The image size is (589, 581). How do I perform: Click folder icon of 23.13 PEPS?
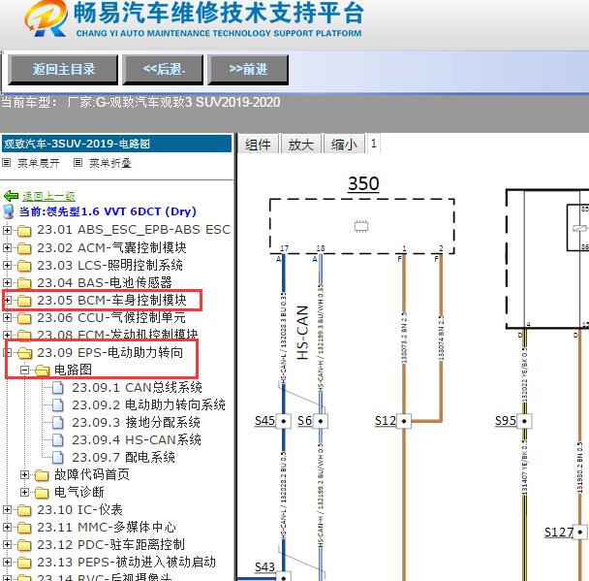click(x=24, y=563)
